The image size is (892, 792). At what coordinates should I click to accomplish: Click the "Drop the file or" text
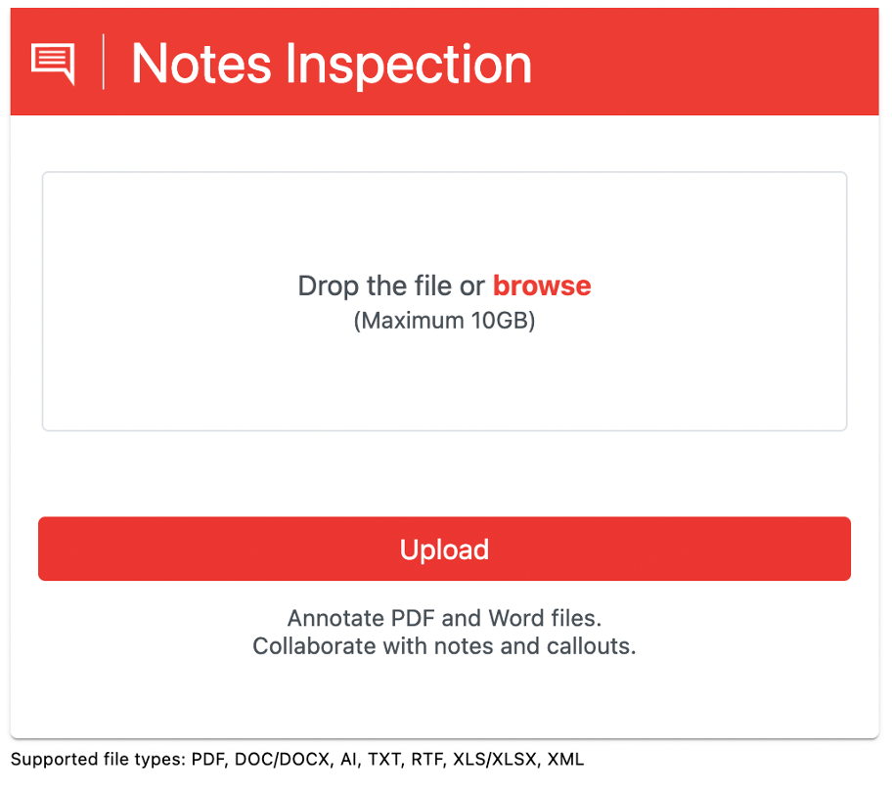click(x=391, y=286)
